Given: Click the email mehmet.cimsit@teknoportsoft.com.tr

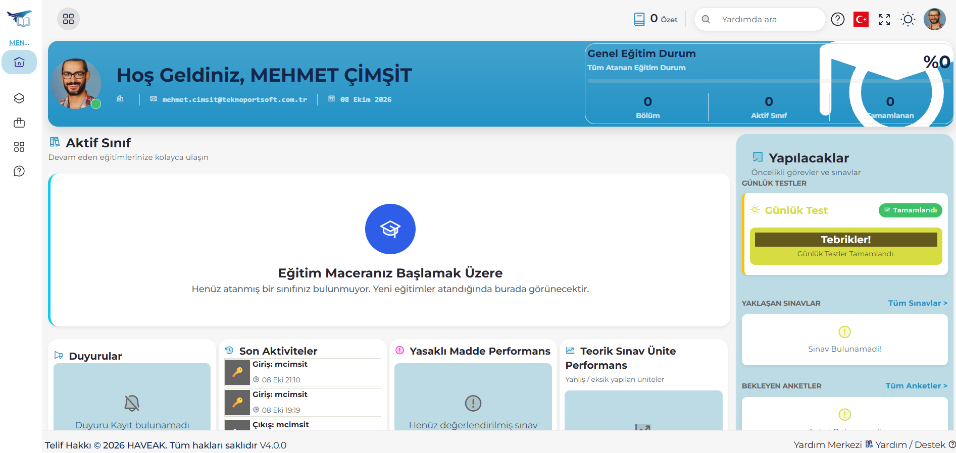Looking at the screenshot, I should 234,99.
